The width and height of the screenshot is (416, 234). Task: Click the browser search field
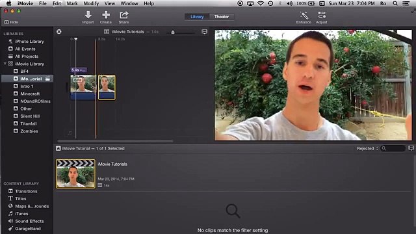pos(393,148)
